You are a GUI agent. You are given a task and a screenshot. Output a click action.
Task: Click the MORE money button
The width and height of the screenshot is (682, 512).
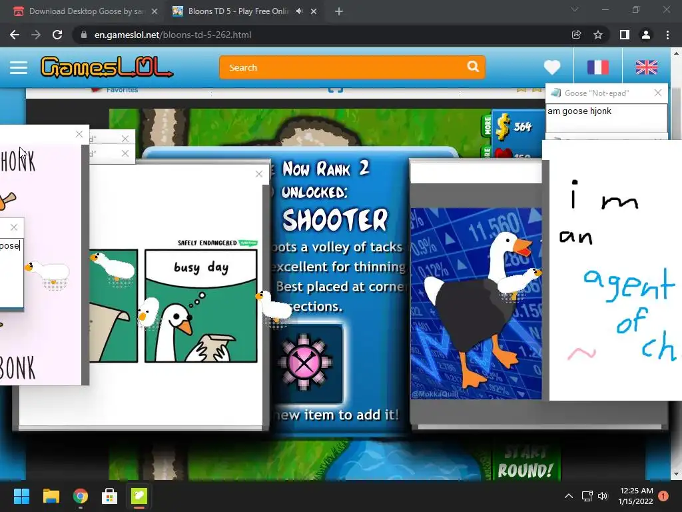487,125
